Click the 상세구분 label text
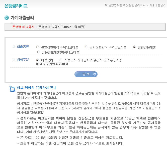The height and width of the screenshot is (146, 167). click(23, 60)
